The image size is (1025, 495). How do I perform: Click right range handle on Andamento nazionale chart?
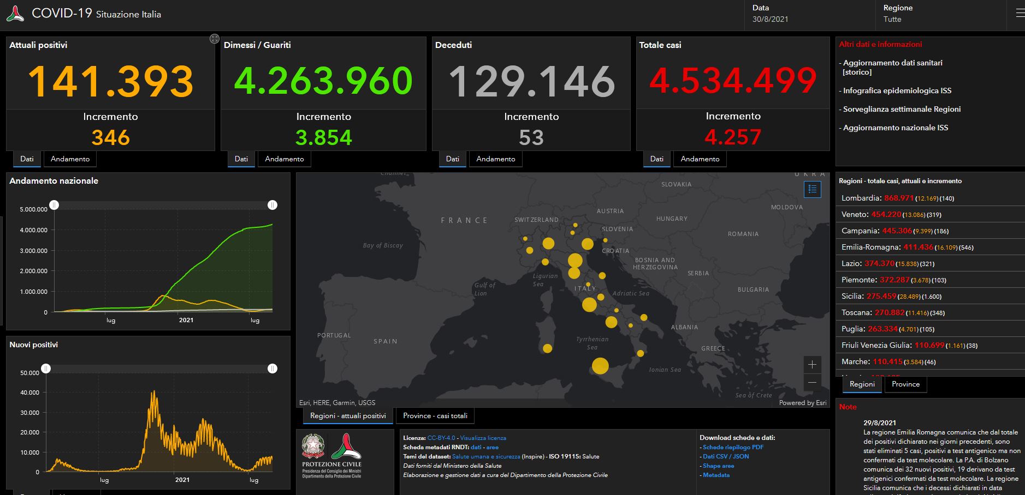pos(272,205)
